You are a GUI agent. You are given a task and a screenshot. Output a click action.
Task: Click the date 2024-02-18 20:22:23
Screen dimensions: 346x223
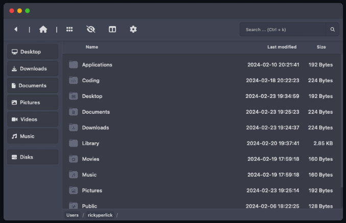click(x=272, y=81)
